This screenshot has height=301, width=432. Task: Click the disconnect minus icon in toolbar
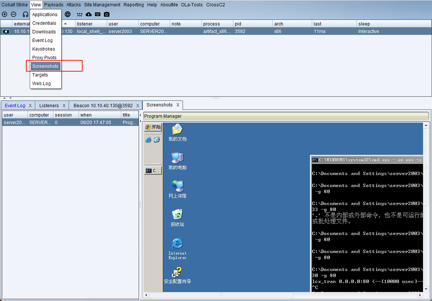pyautogui.click(x=14, y=14)
